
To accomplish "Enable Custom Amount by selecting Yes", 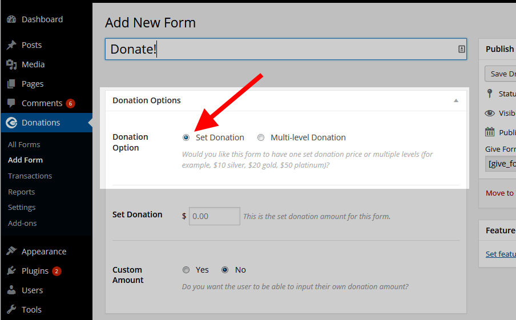I will point(186,270).
